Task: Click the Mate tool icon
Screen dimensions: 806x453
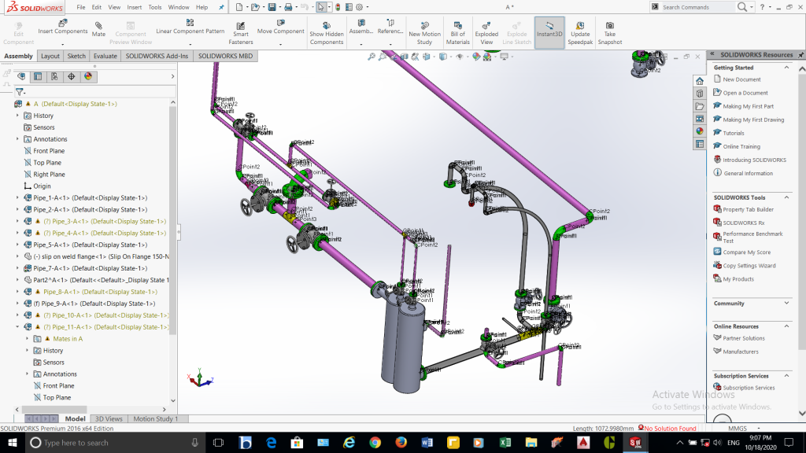Action: coord(98,25)
